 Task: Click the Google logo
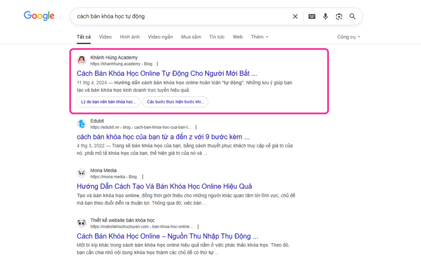coord(39,16)
